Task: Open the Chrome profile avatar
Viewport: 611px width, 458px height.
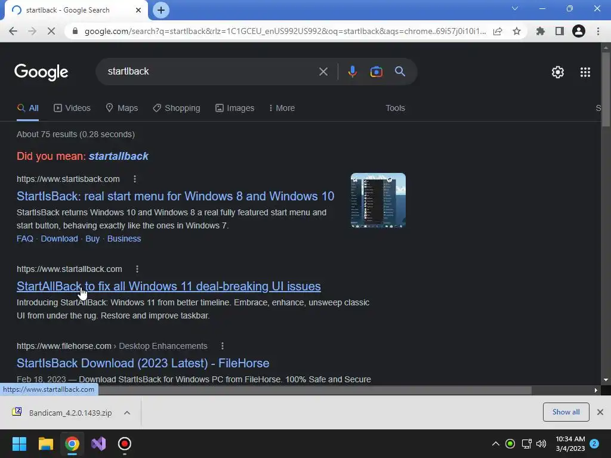Action: point(579,31)
